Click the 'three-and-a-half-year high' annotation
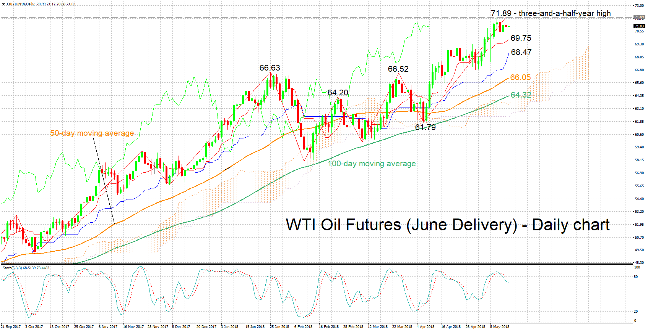The width and height of the screenshot is (648, 331). [565, 13]
